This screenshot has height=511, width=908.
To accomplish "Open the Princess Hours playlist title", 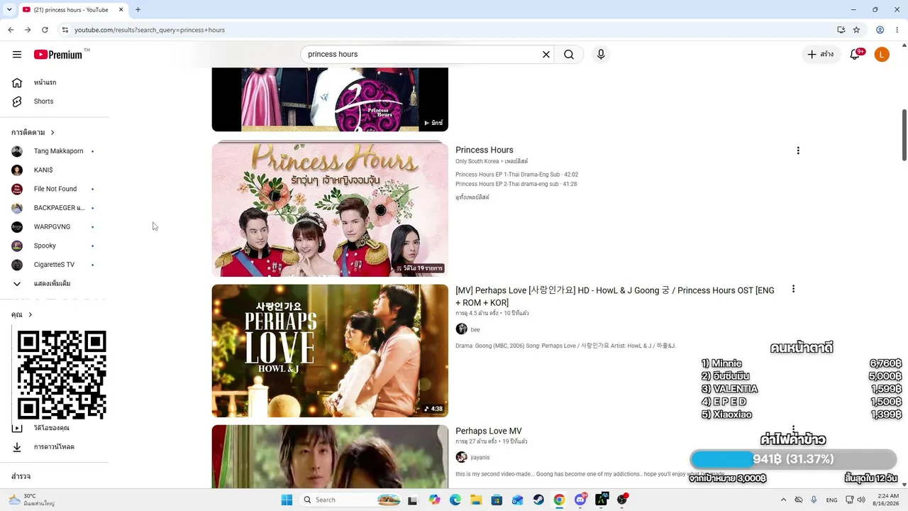I will pyautogui.click(x=485, y=150).
